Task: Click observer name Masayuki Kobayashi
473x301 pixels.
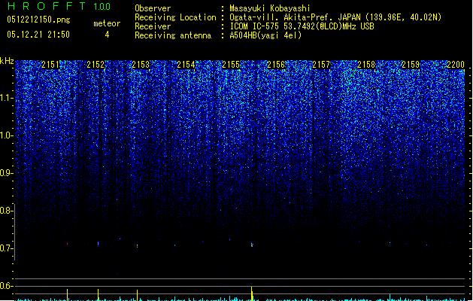Action: tap(270, 8)
